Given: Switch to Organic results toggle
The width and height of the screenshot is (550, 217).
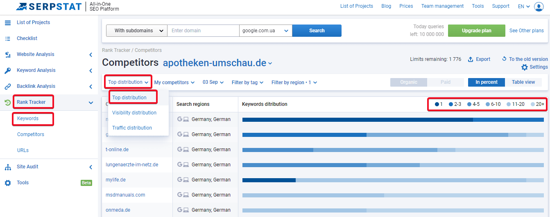Looking at the screenshot, I should tap(409, 82).
